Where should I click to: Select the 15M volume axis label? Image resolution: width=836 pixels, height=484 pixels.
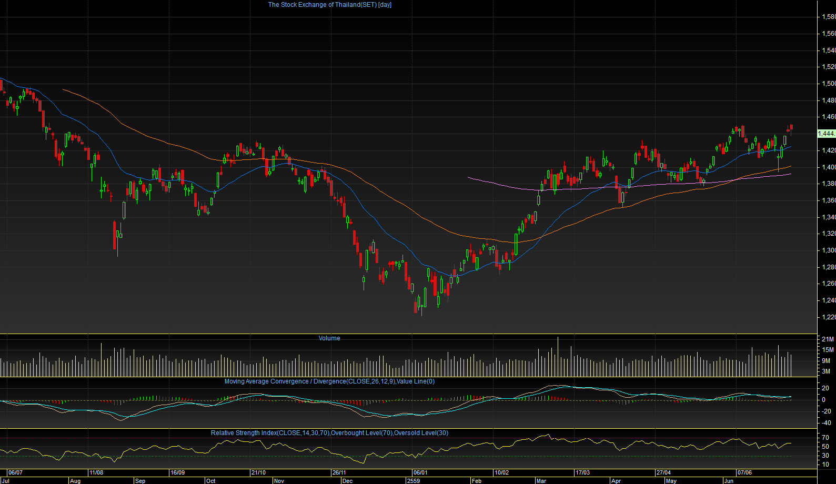tap(827, 350)
